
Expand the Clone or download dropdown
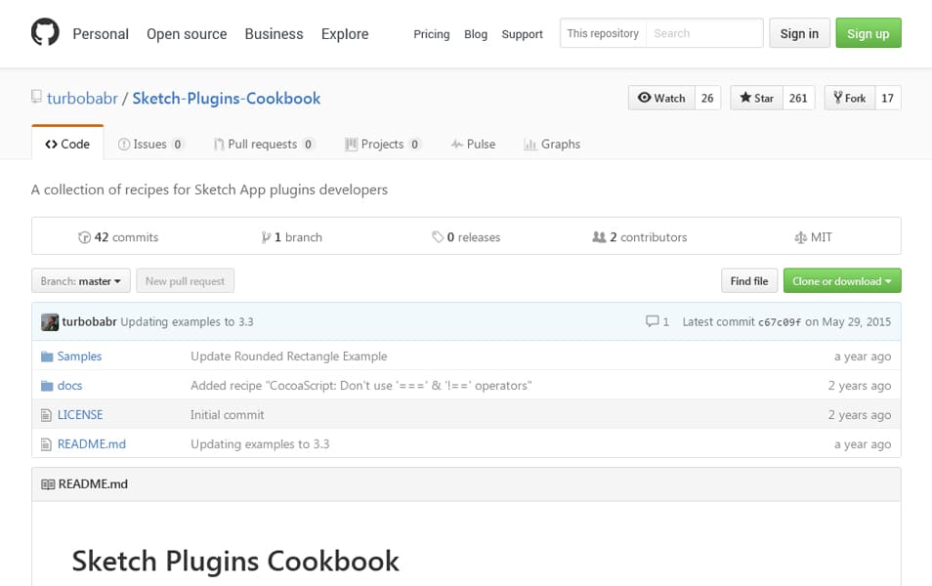click(842, 280)
